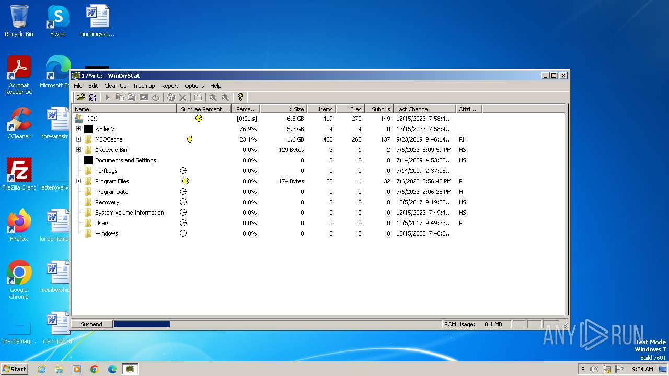Click the yellow question mark Help icon
This screenshot has width=669, height=376.
[240, 97]
